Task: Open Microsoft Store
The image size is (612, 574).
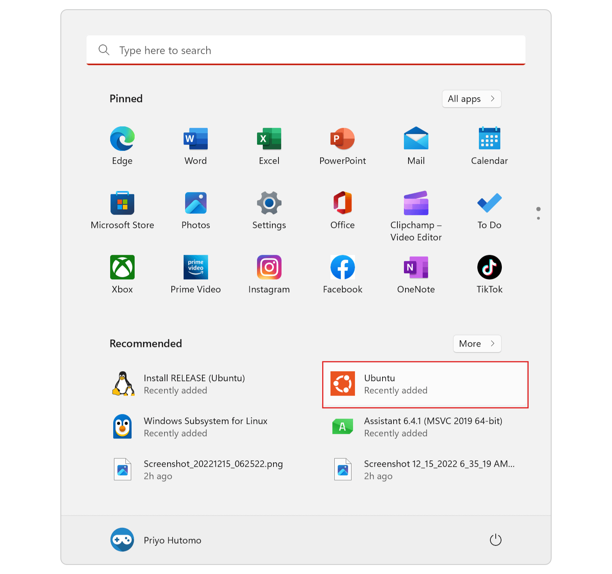Action: click(122, 210)
